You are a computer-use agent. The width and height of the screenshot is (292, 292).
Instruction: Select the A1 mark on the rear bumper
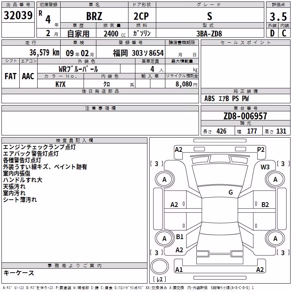[x=179, y=269]
